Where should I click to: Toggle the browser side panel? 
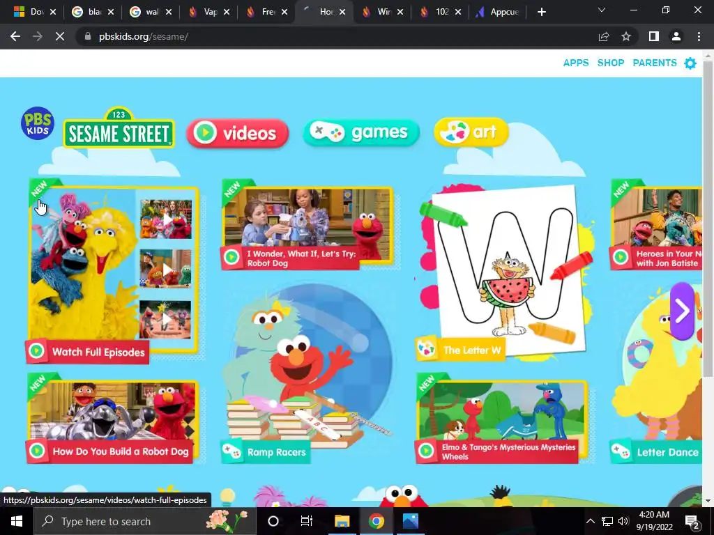[x=654, y=36]
